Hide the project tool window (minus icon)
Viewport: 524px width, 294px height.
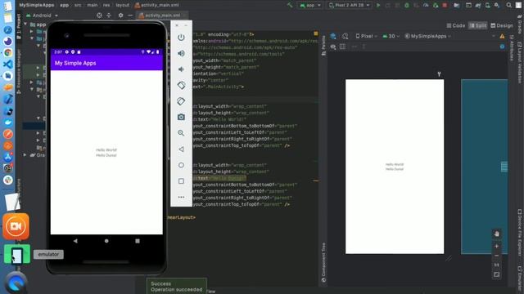[130, 16]
